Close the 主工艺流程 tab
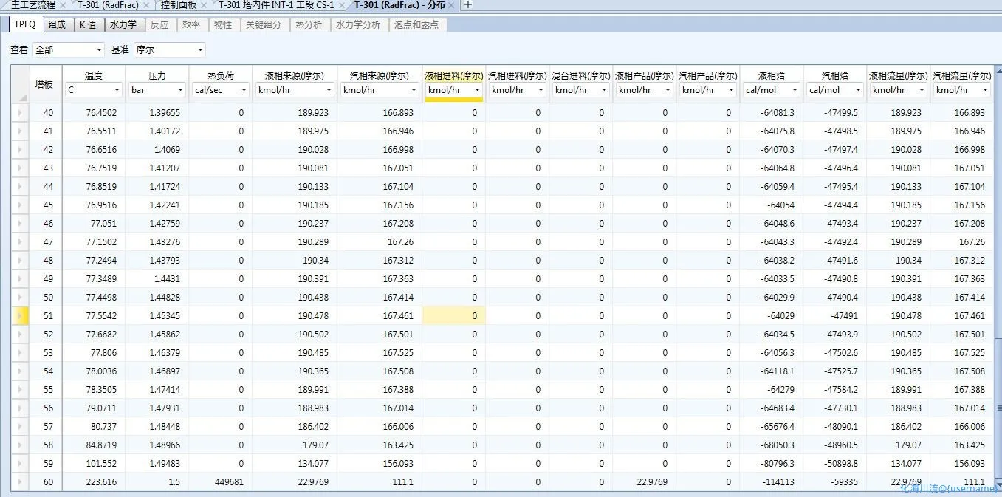This screenshot has height=497, width=1002. (x=62, y=4)
